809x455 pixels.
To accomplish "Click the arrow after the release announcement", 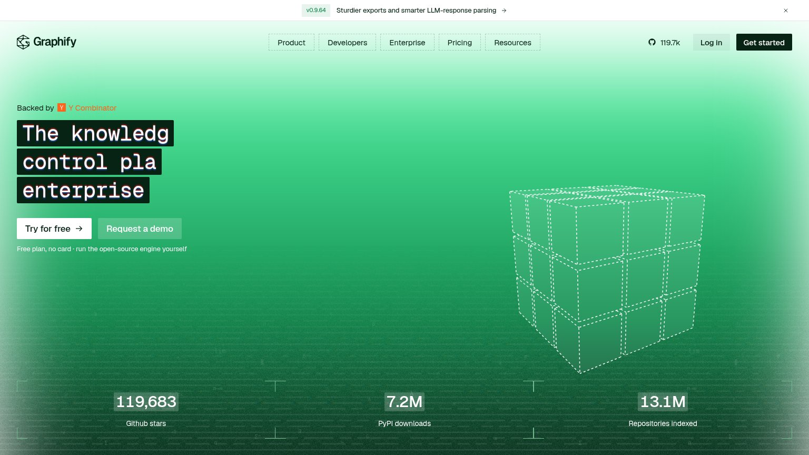I will 504,11.
